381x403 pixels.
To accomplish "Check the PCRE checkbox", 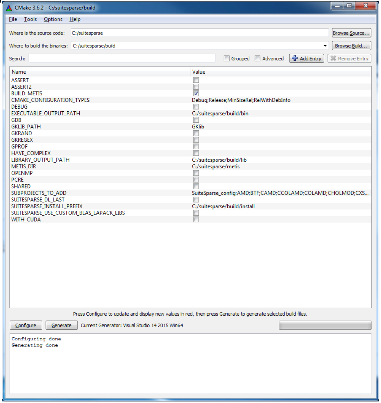I will coord(197,180).
